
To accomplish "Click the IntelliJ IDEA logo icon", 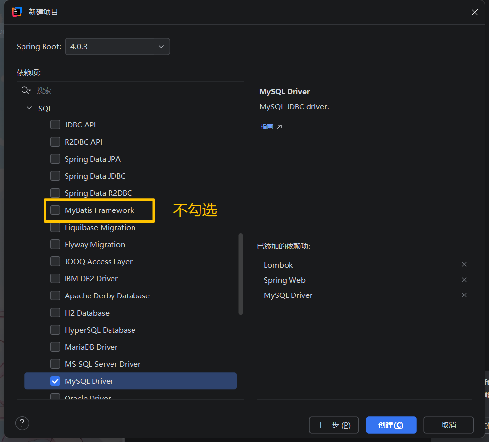I will [x=17, y=12].
